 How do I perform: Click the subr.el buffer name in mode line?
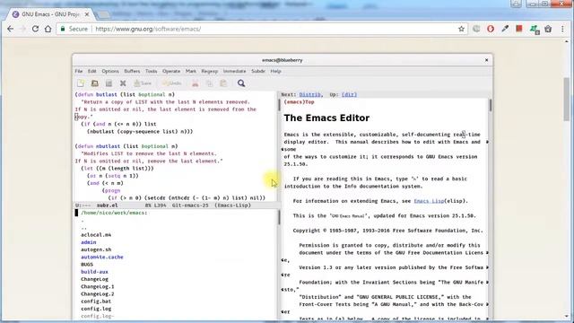[x=108, y=205]
